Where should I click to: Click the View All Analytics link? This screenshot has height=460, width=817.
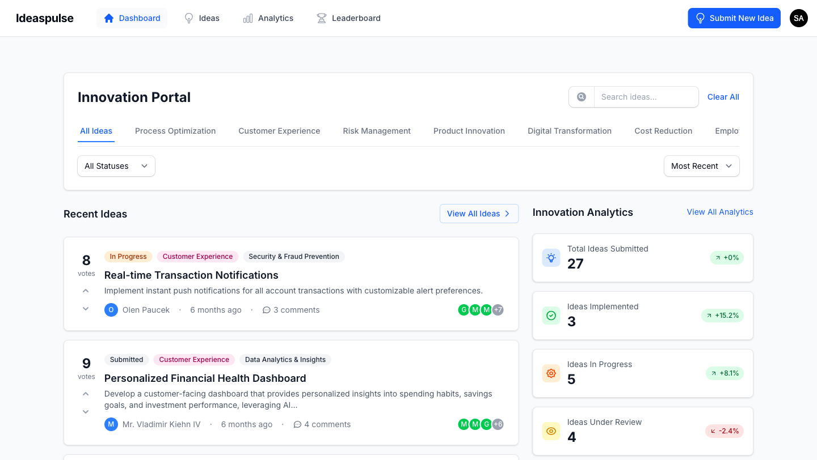tap(720, 212)
